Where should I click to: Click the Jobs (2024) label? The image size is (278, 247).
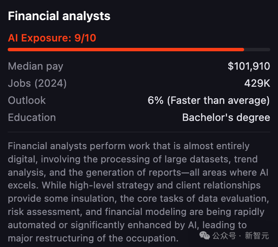[x=37, y=83]
